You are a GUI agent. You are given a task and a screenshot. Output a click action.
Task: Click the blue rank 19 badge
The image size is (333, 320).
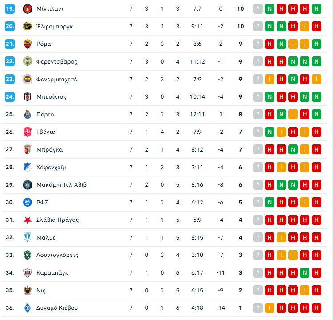10,9
